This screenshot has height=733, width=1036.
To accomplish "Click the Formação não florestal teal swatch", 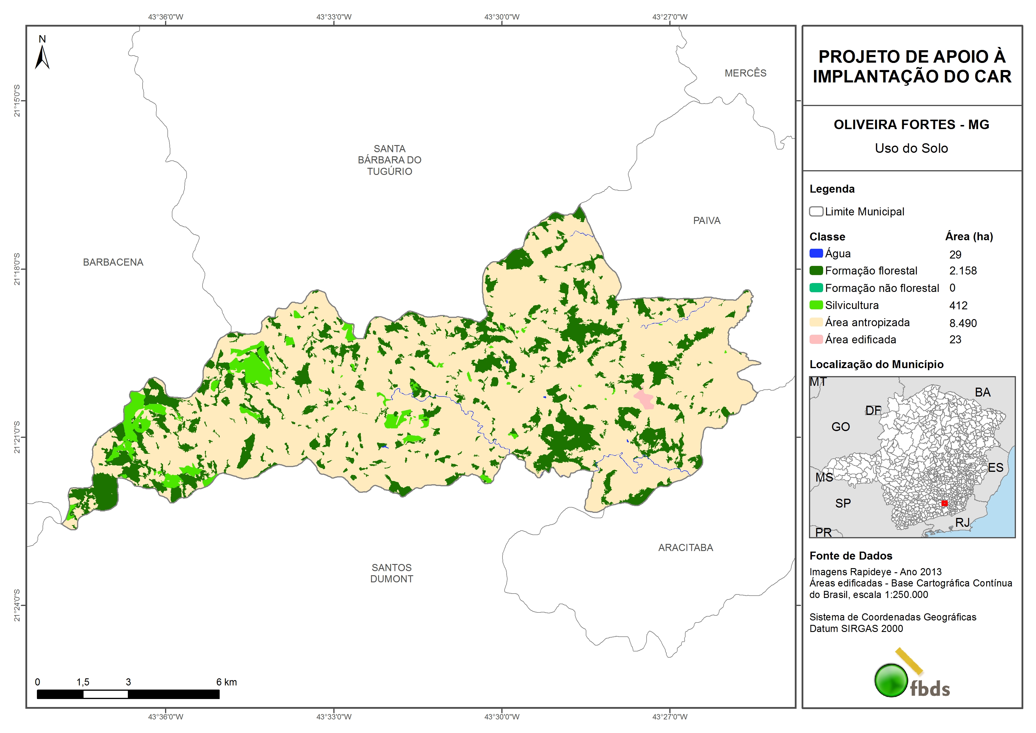I will (x=816, y=288).
